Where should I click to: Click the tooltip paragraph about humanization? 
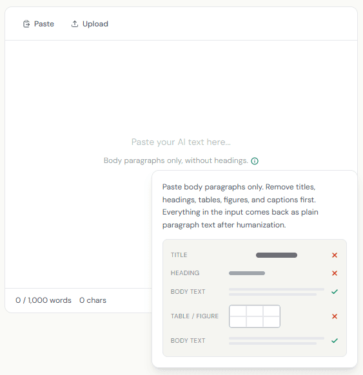(240, 206)
